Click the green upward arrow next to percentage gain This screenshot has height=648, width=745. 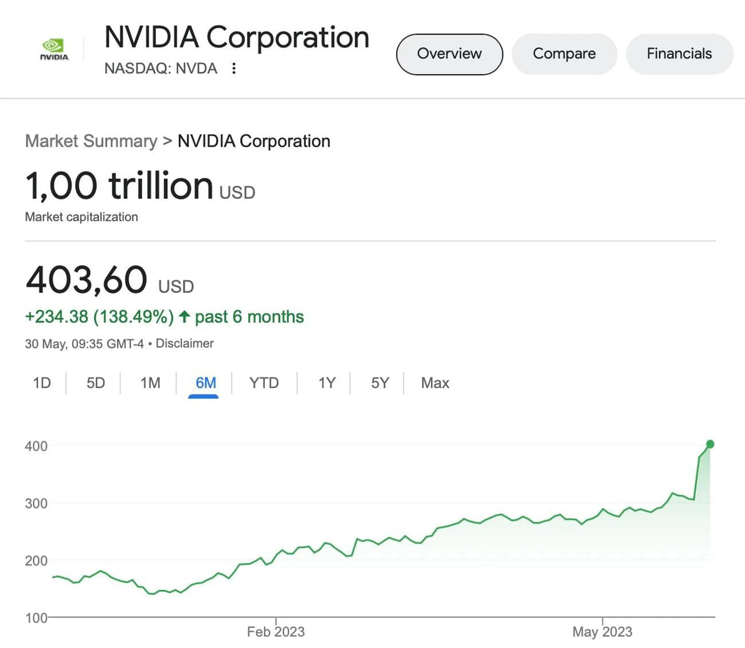(x=183, y=316)
